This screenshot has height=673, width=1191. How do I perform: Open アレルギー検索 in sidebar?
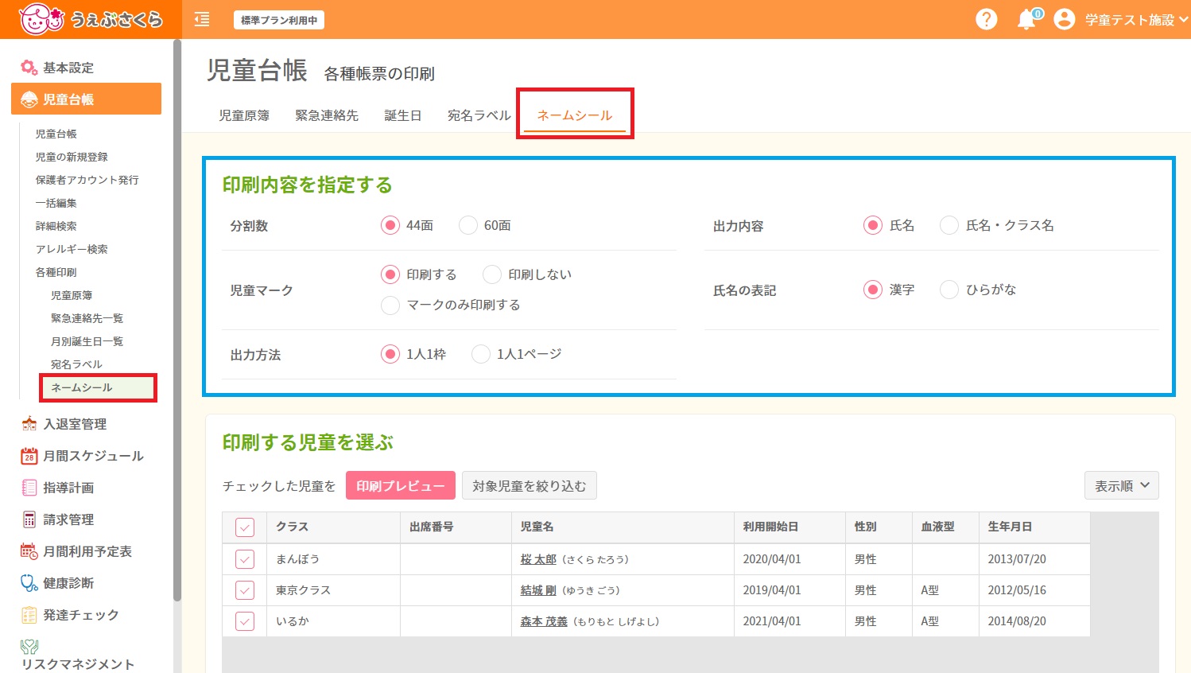[72, 249]
